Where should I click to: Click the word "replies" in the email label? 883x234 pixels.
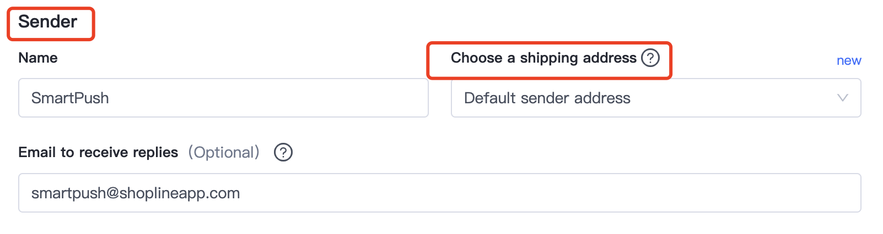[x=156, y=152]
